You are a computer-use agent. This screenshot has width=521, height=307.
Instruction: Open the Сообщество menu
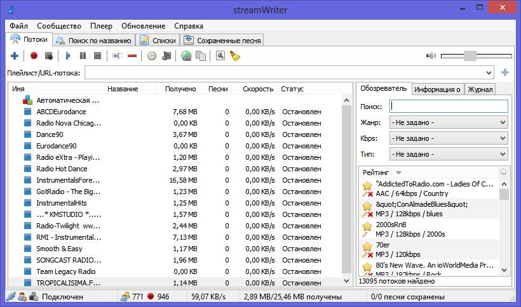[x=59, y=26]
